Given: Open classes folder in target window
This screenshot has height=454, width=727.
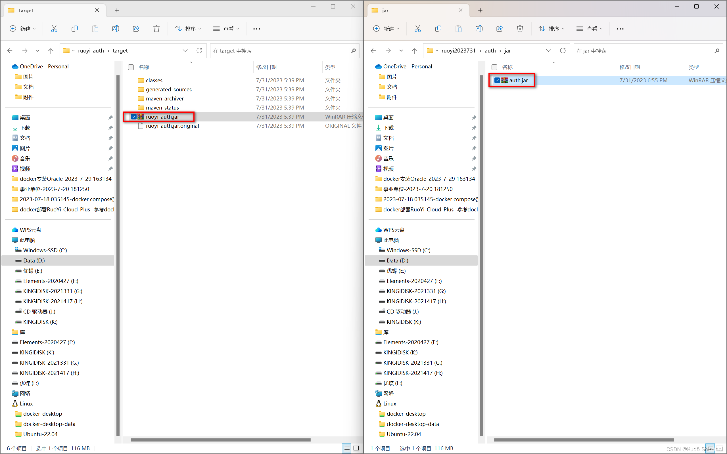Looking at the screenshot, I should [154, 80].
